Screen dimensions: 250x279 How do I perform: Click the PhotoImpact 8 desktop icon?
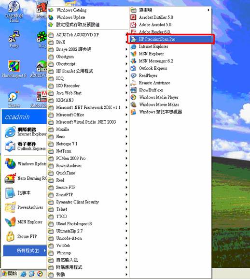(x=14, y=69)
